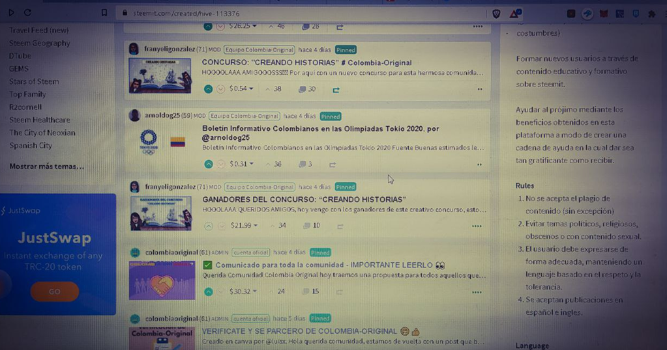The width and height of the screenshot is (667, 350).
Task: Open the 15 comments on Comunicado post
Action: point(311,291)
